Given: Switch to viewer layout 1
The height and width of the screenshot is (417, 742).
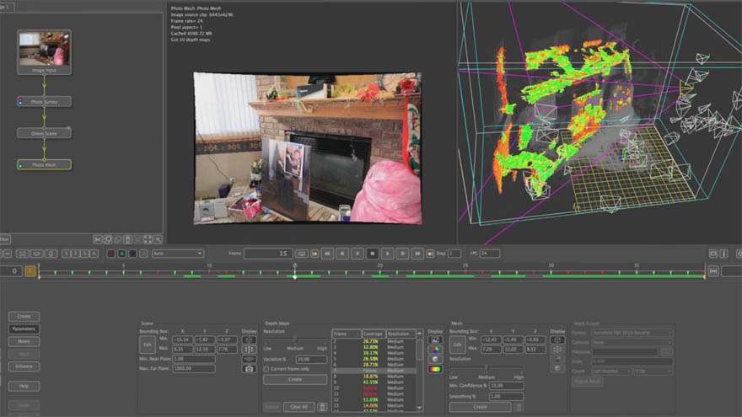Looking at the screenshot, I should coord(67,254).
